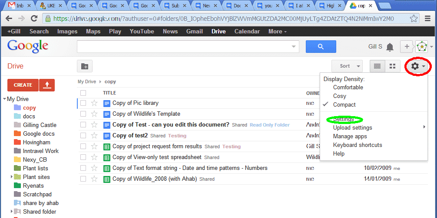Click the upload arrow button

tap(47, 85)
